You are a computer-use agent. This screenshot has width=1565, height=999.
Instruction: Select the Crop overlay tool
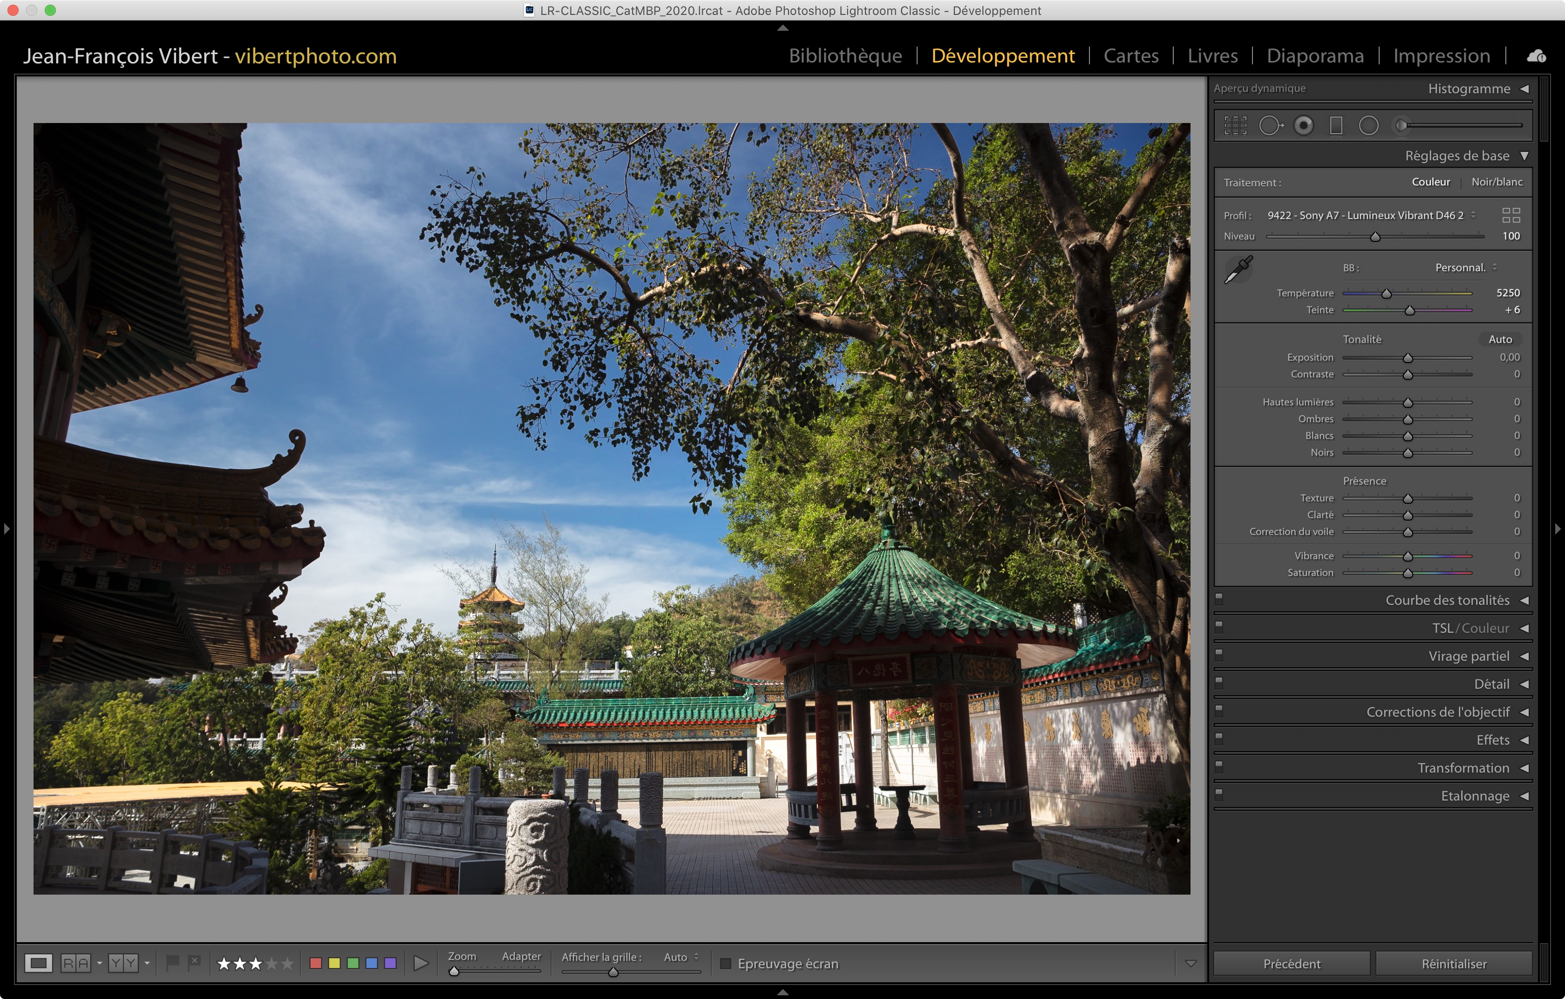coord(1235,125)
